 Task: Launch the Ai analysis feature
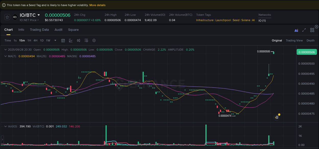[x=296, y=30]
